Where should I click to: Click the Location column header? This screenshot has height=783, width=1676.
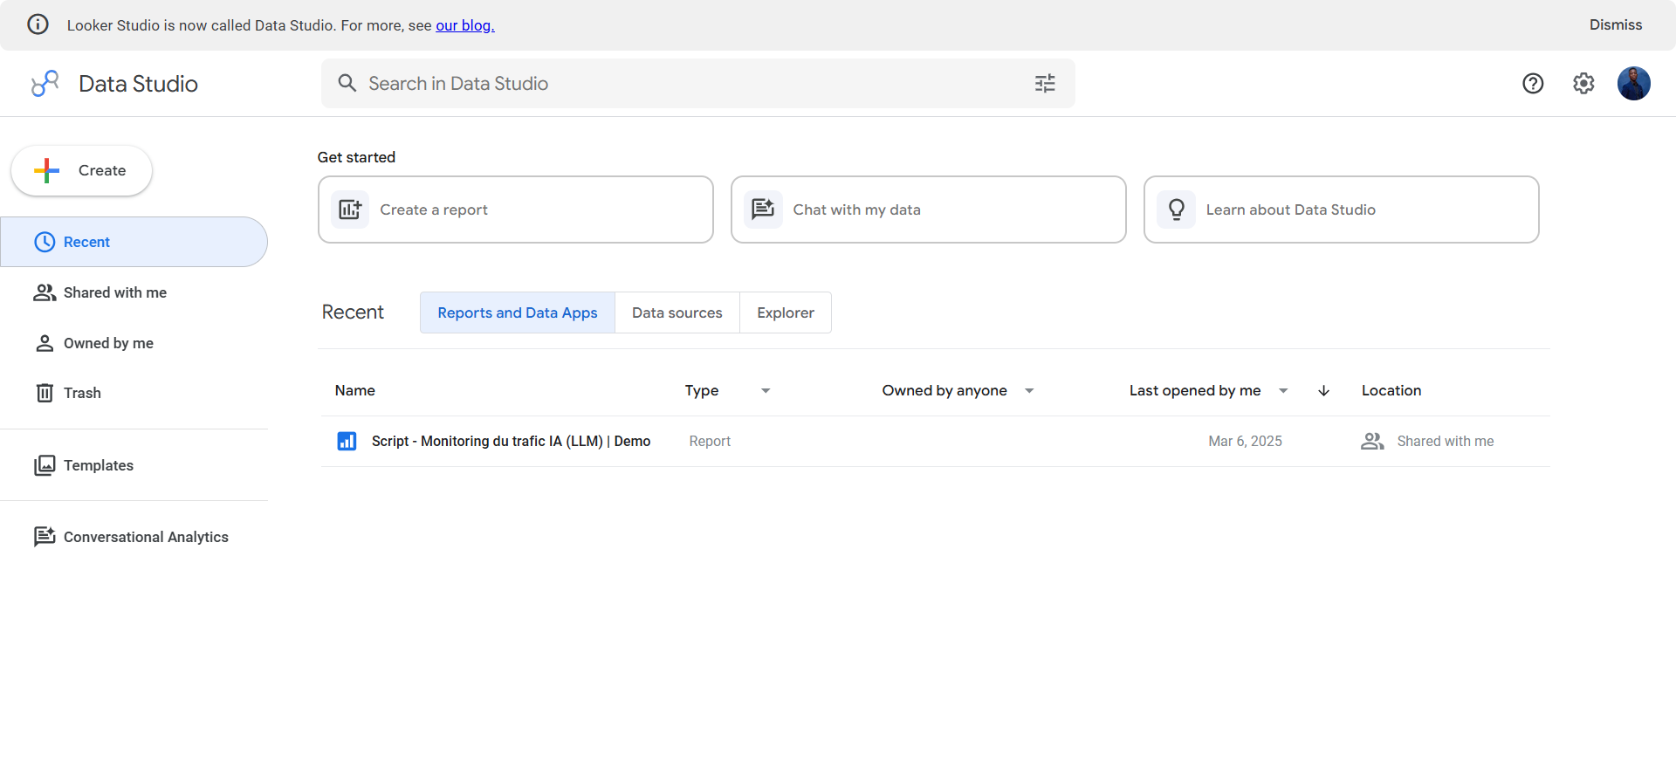point(1391,391)
